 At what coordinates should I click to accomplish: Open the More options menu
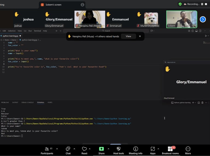(x=188, y=151)
